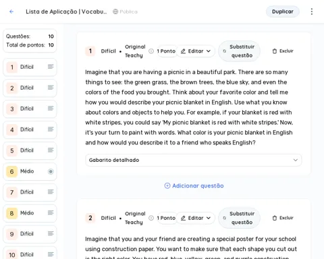Click the lines icon on sidebar item 1
The height and width of the screenshot is (259, 324).
(51, 67)
